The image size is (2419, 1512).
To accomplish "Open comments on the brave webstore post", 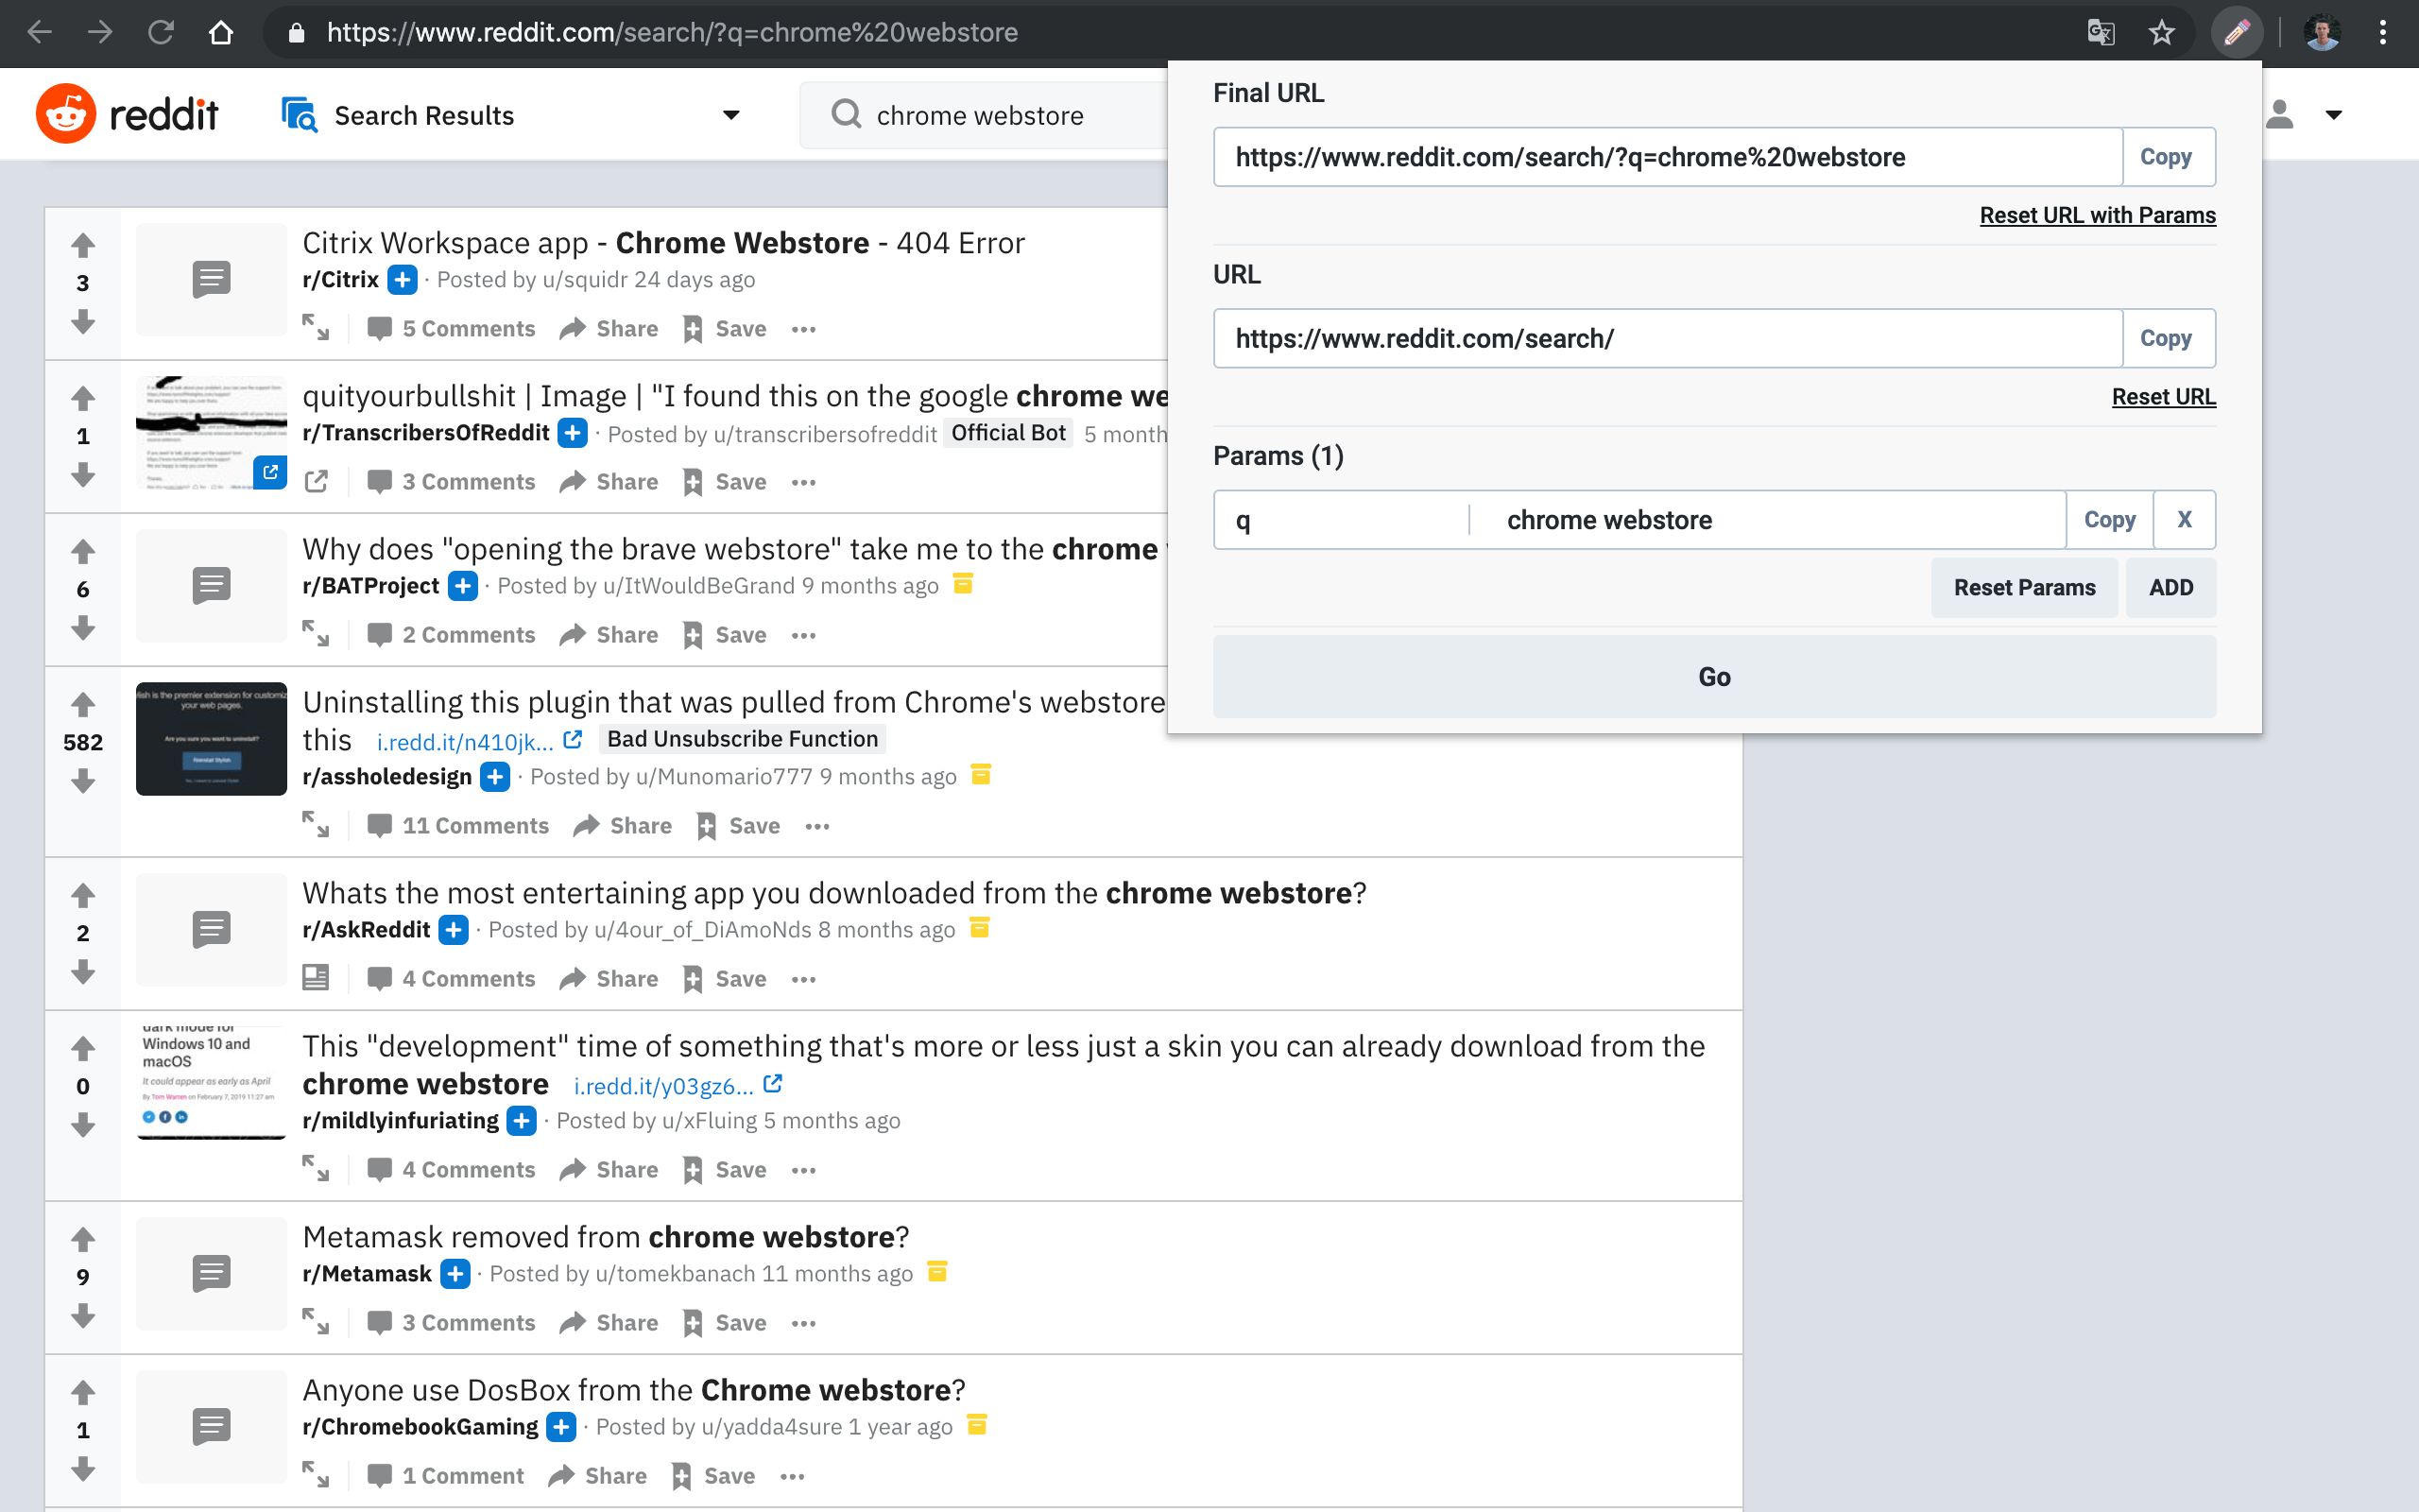I will pyautogui.click(x=451, y=634).
